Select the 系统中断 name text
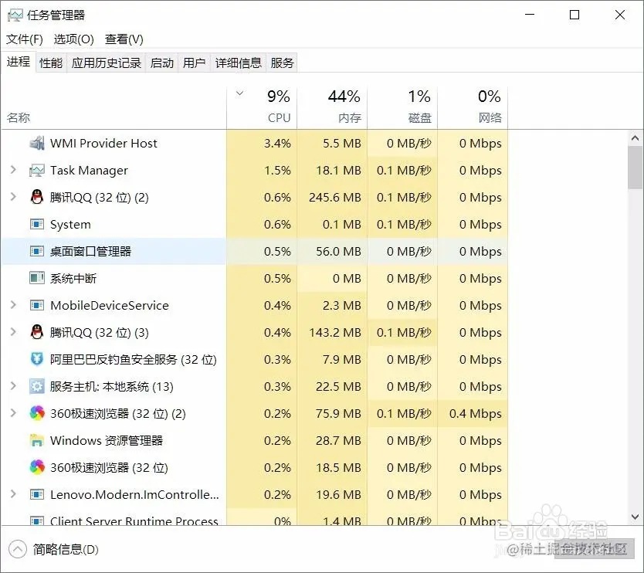 pos(73,278)
